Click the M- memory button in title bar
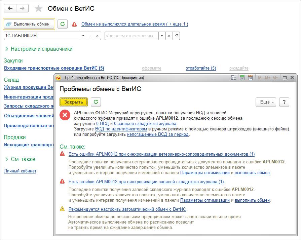301x240 pixels. tap(275, 78)
